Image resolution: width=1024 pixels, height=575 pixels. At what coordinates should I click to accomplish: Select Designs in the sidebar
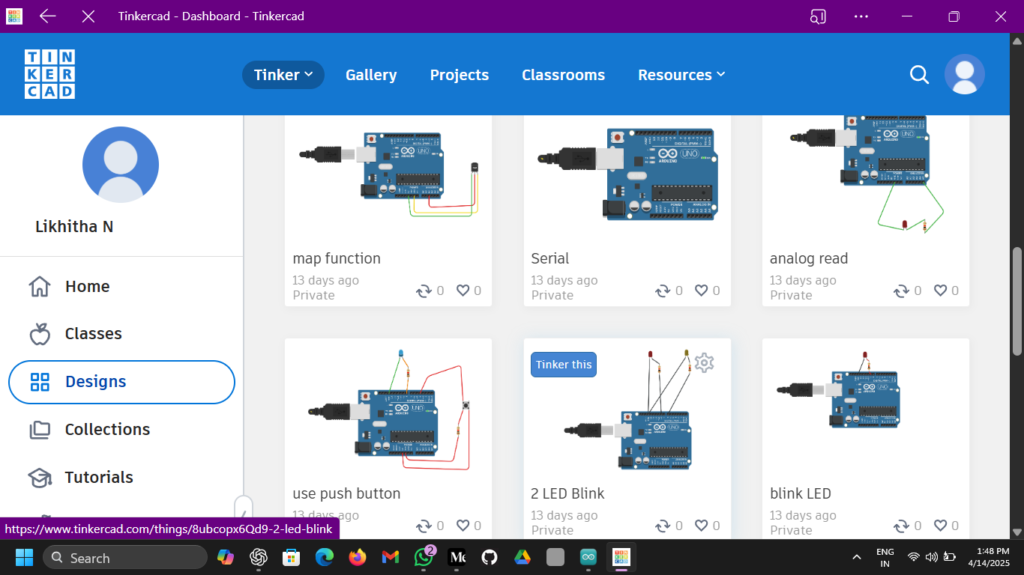coord(121,382)
